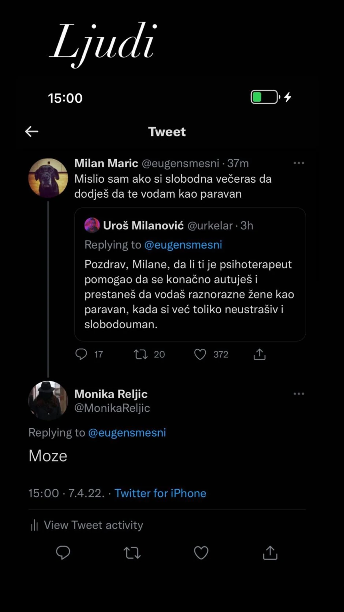344x612 pixels.
Task: Share Milan Maric's tweet via share icon
Action: point(259,354)
